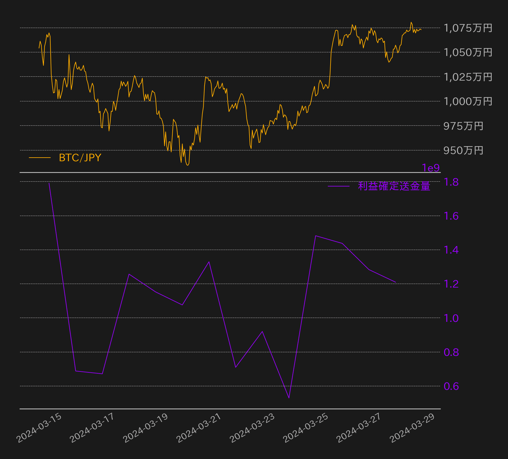The image size is (508, 459).
Task: Click the 1,000万円 price axis label
Action: point(468,101)
